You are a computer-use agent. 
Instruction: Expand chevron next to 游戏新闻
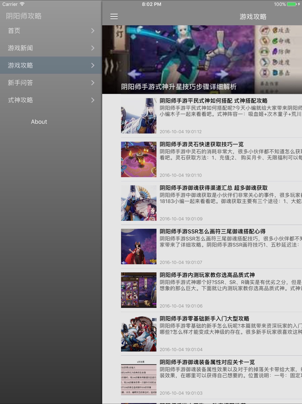(x=93, y=48)
